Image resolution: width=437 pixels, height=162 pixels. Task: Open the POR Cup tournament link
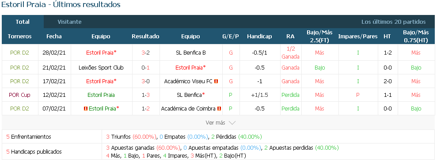click(19, 95)
